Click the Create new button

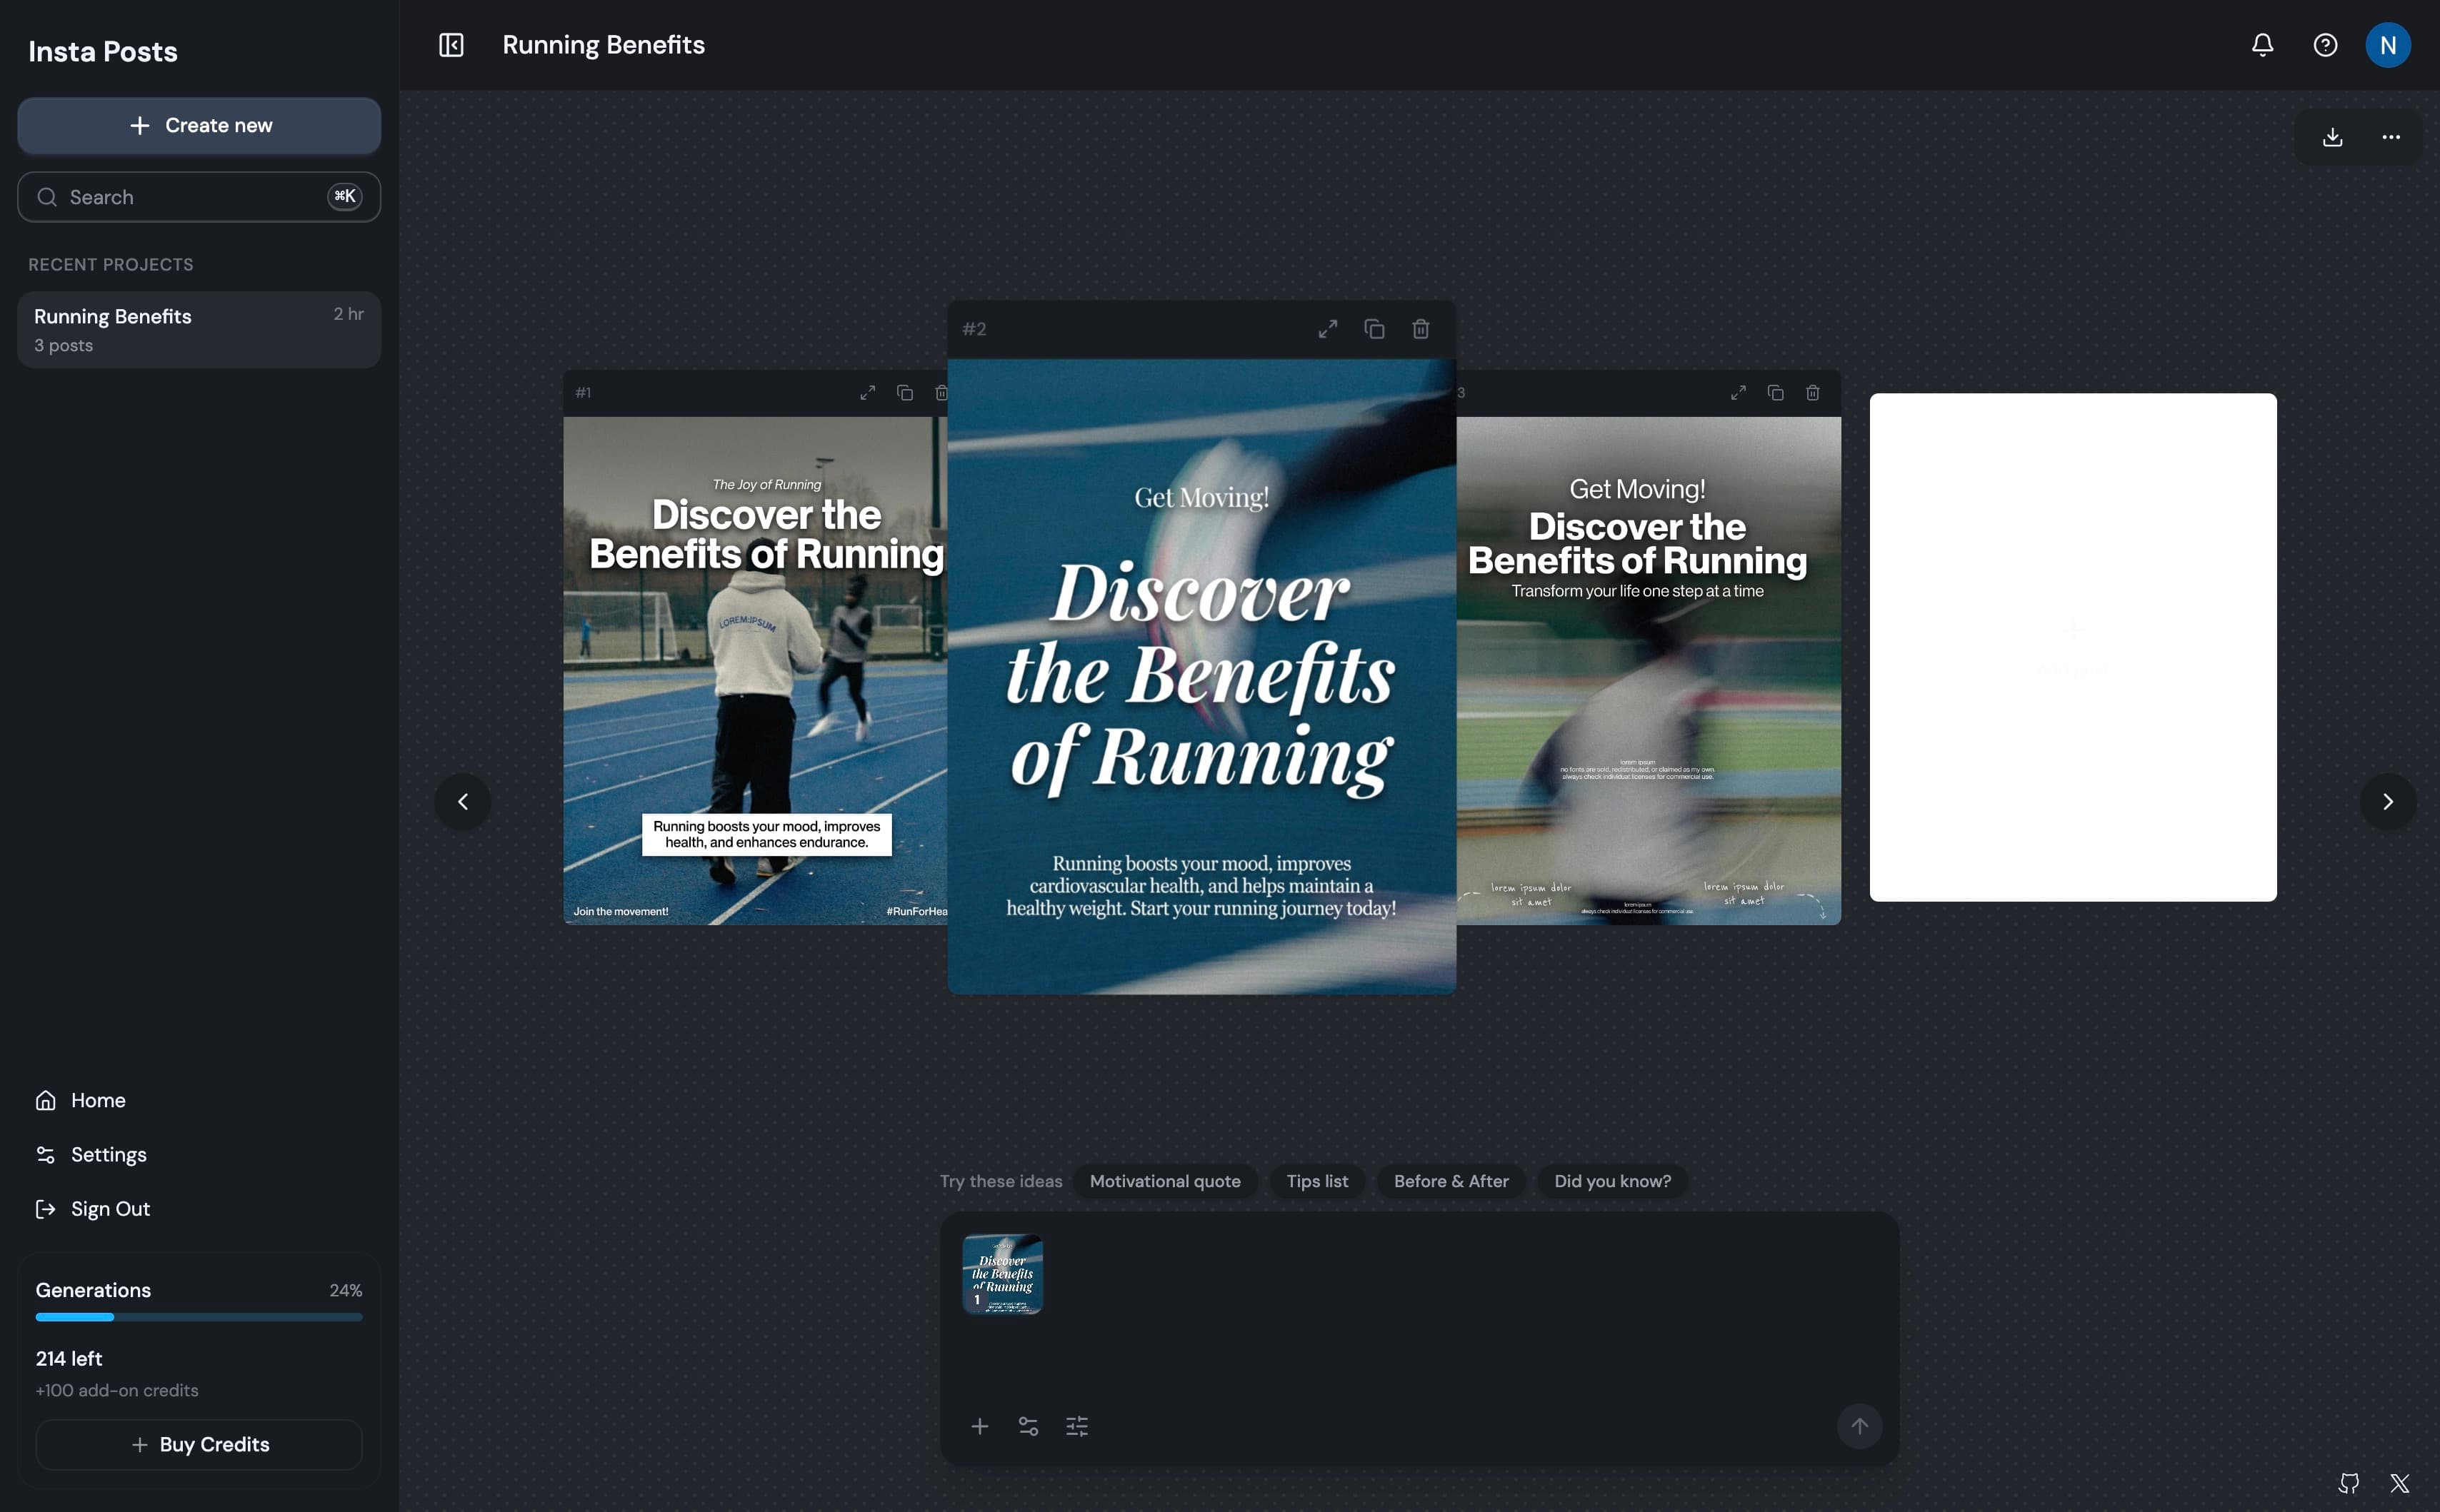tap(199, 125)
